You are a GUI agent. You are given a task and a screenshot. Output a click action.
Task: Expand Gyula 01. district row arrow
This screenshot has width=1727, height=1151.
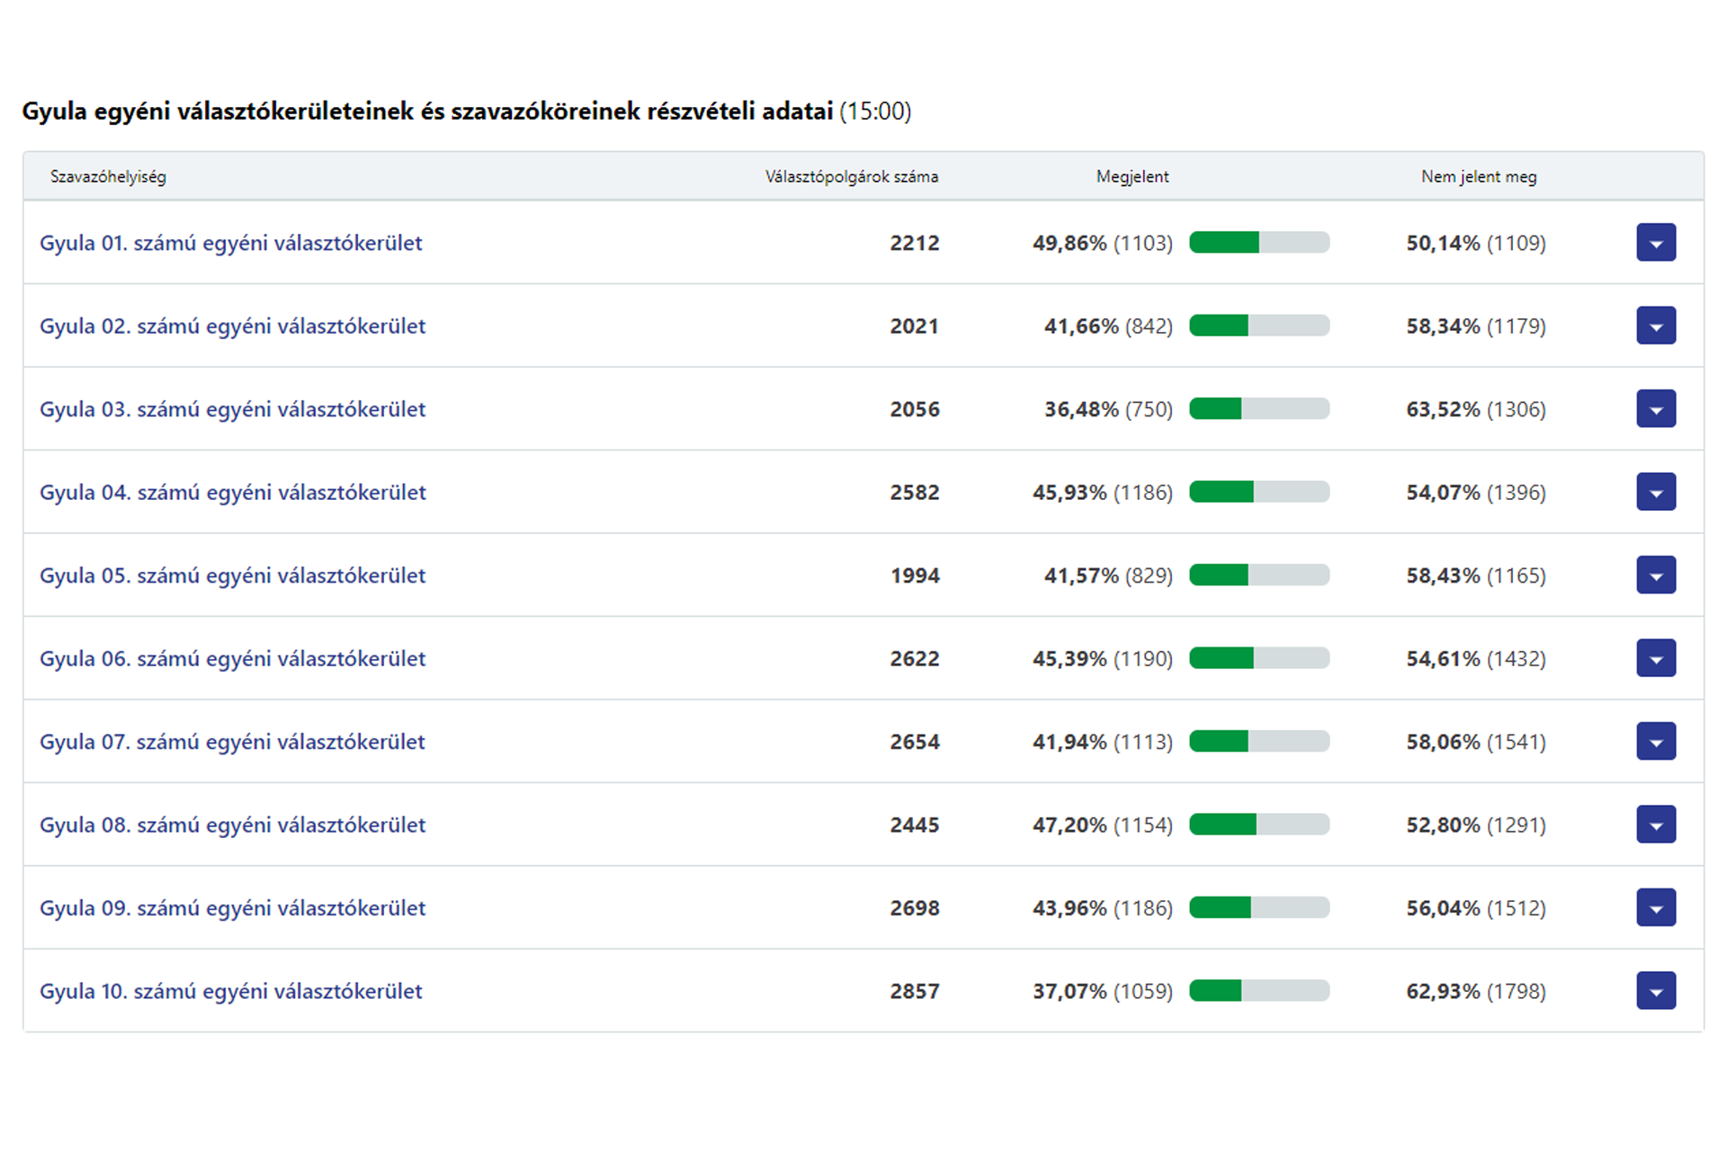(1655, 243)
